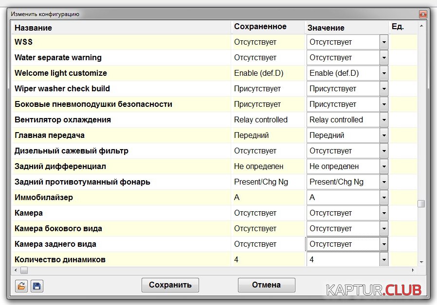The image size is (437, 305).
Task: Expand Welcome light customize dropdown
Action: 383,73
